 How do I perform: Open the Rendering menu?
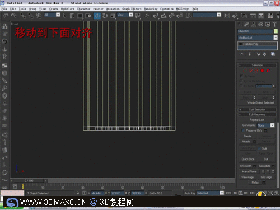(x=151, y=9)
